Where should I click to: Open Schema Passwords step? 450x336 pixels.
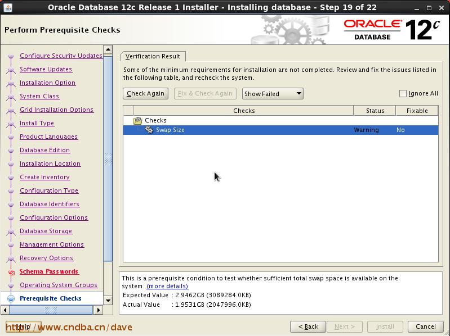[49, 271]
